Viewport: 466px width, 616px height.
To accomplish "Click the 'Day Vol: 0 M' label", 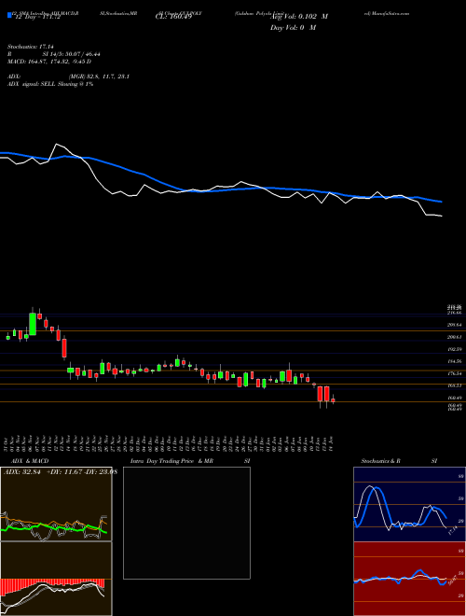I will [x=293, y=28].
